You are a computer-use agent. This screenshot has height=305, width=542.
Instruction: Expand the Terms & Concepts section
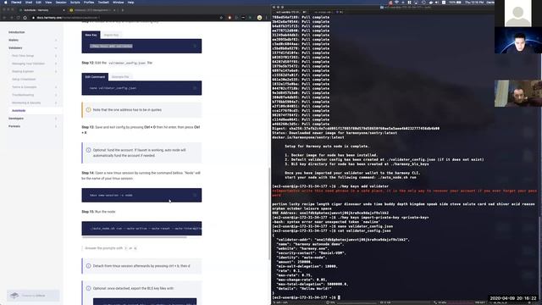pyautogui.click(x=56, y=87)
